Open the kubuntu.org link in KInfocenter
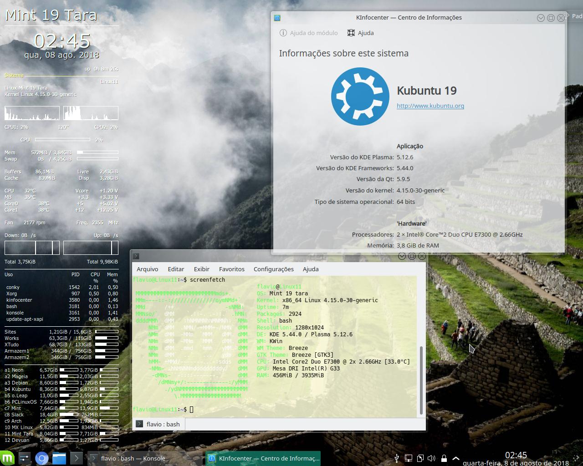Screen dimensions: 583x466 [x=430, y=106]
